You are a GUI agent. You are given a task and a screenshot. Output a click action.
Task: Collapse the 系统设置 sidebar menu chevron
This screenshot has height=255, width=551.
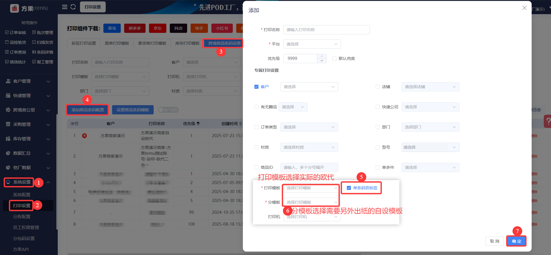(48, 182)
